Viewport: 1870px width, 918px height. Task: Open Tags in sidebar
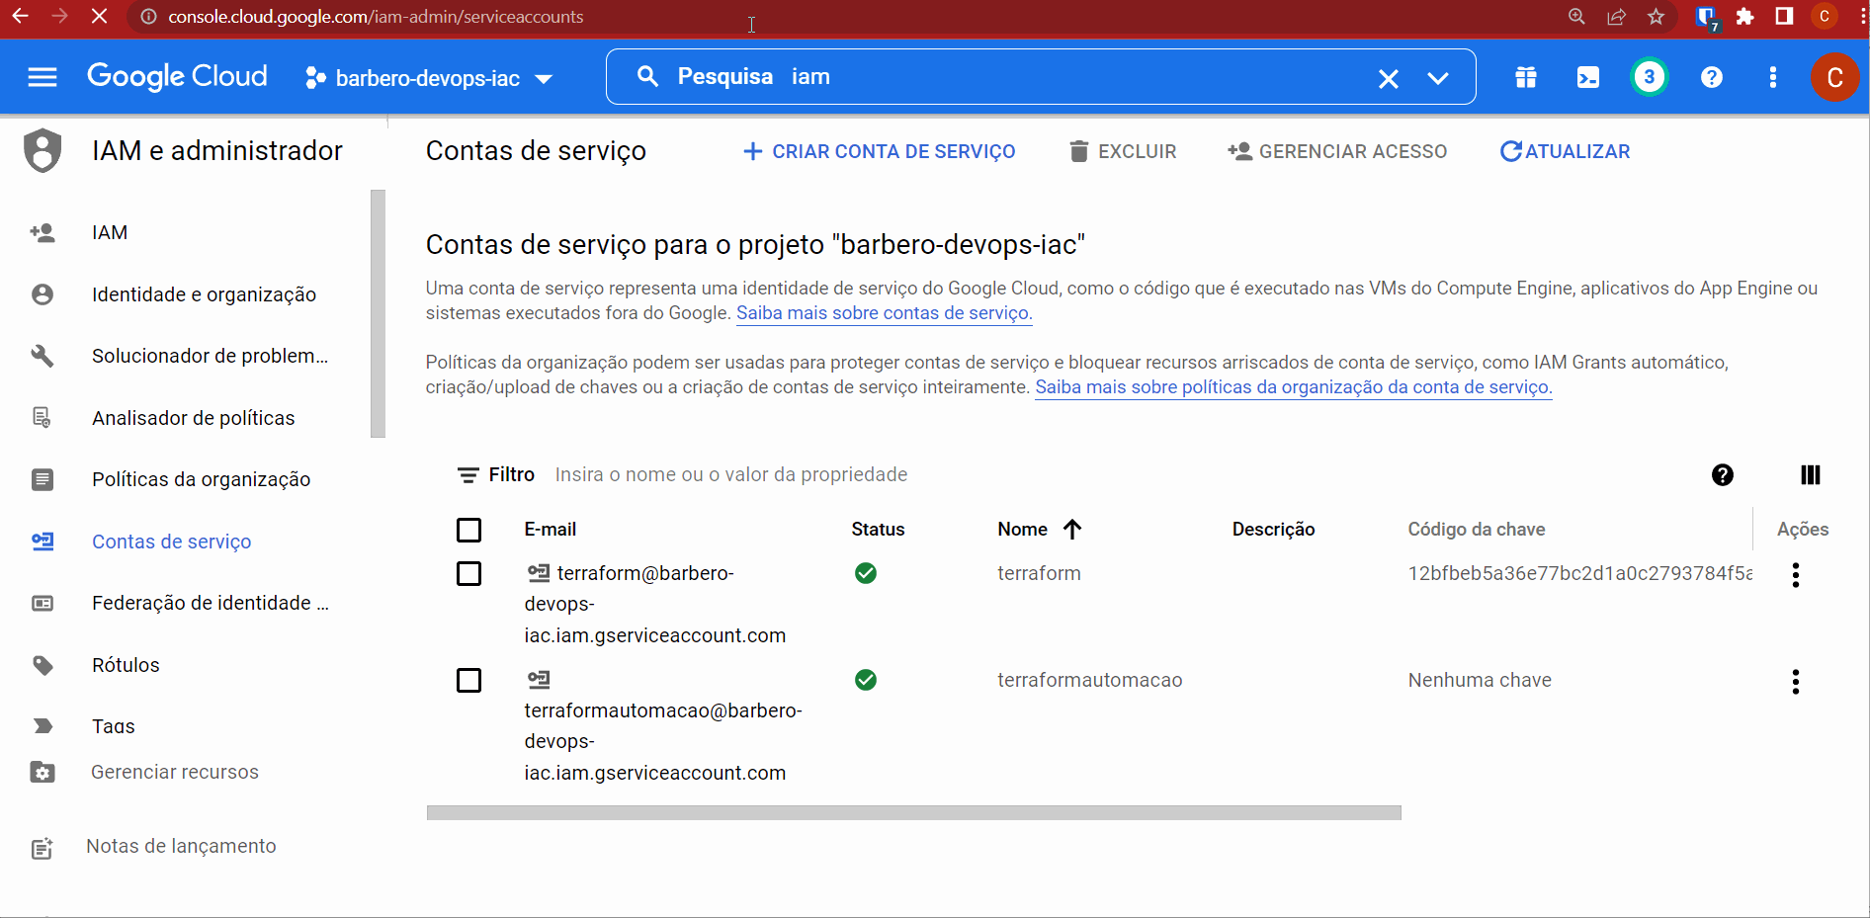tap(113, 726)
